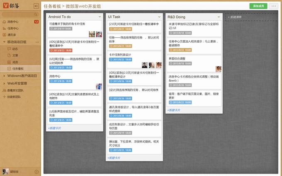Collapse the 移动端项目组 tree group
282x176 pixels.
coord(4,42)
